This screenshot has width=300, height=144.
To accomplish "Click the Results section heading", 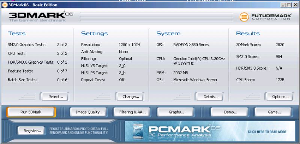I will (248, 34).
